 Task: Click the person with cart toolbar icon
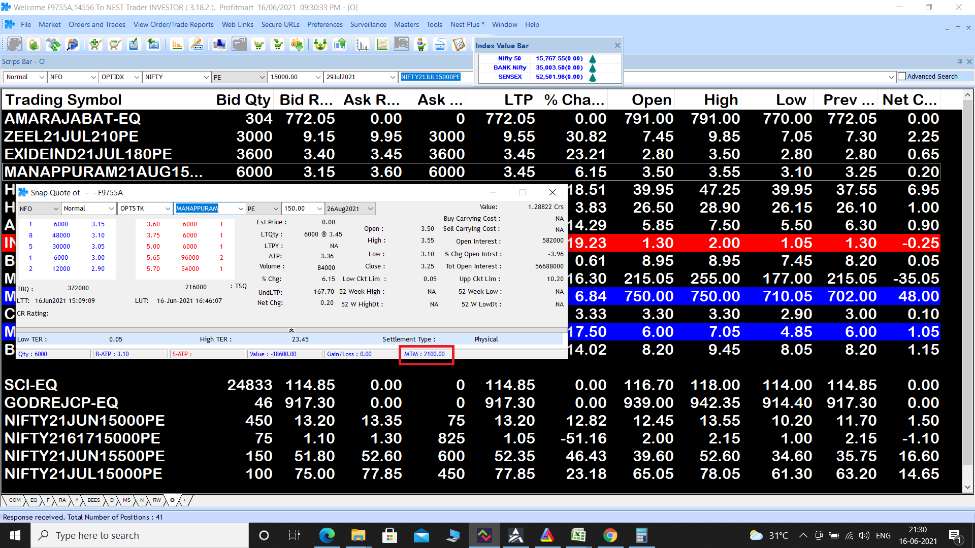click(421, 45)
